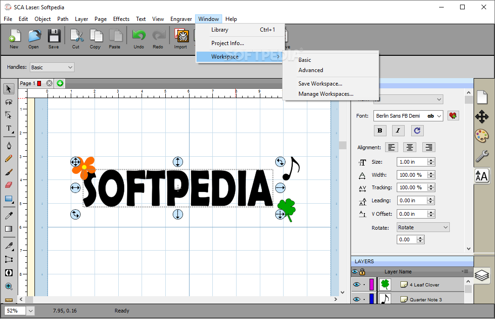This screenshot has width=495, height=319.
Task: Select the Rectangle shape tool
Action: coord(9,199)
